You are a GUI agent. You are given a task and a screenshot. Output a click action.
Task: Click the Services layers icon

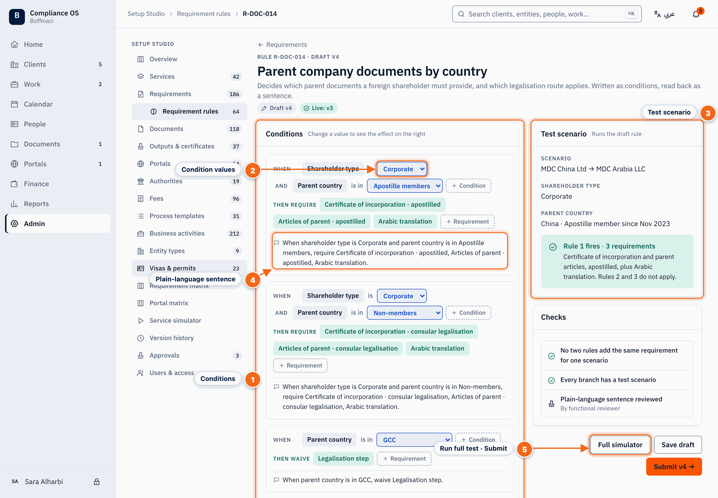pos(141,76)
